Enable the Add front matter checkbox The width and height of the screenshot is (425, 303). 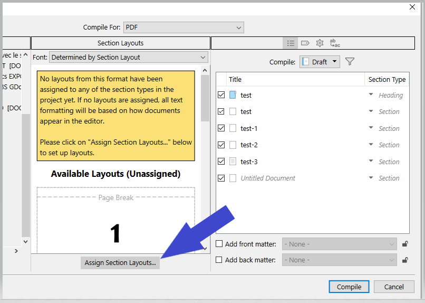click(x=219, y=244)
